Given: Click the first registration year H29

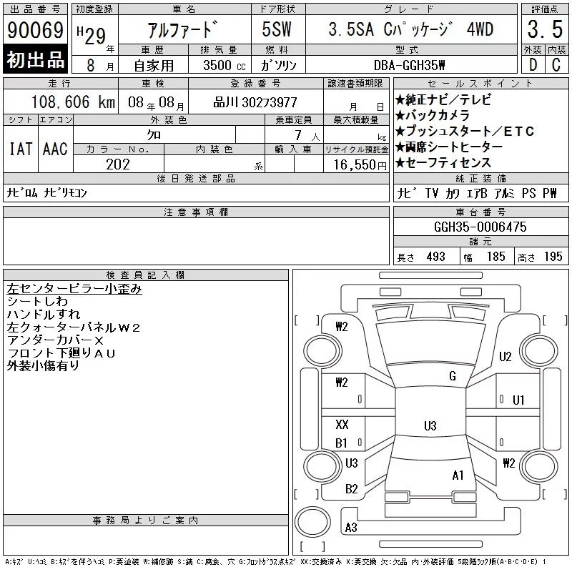Looking at the screenshot, I should [92, 35].
